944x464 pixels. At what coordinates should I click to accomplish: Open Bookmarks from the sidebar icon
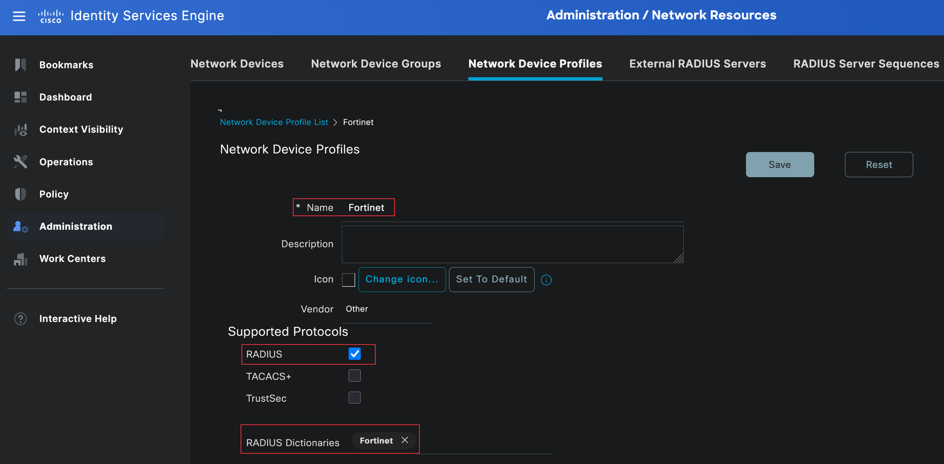(20, 65)
